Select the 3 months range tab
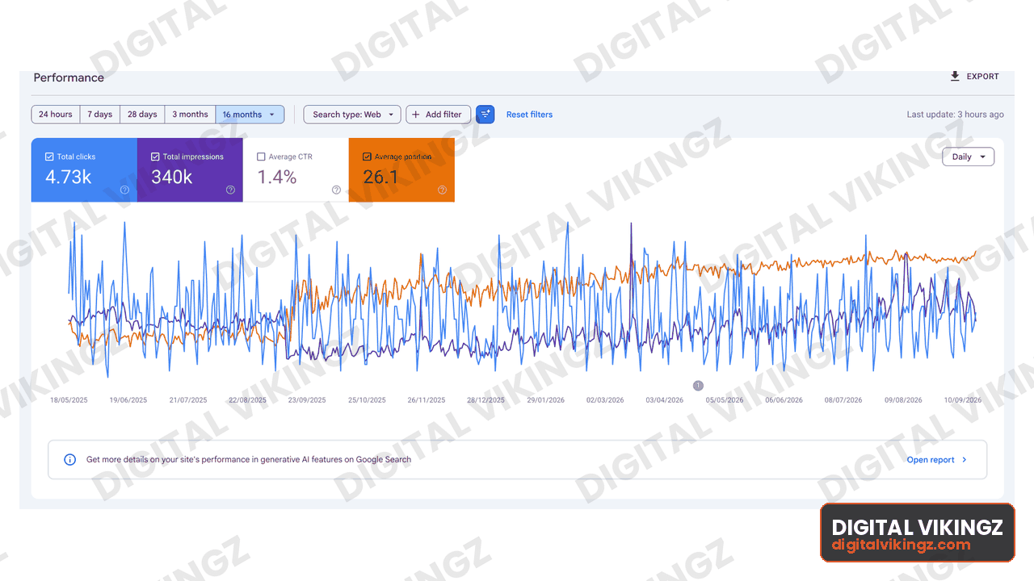The width and height of the screenshot is (1034, 581). pyautogui.click(x=190, y=115)
